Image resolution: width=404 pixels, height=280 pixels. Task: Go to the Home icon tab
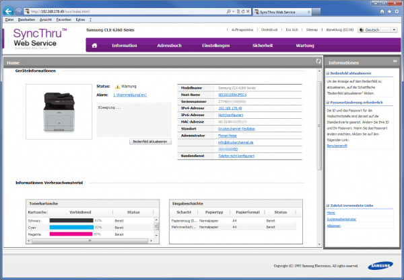(x=94, y=46)
